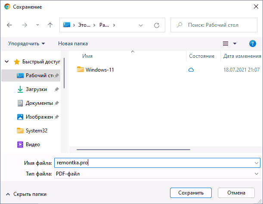This screenshot has width=263, height=204.
Task: Open Загрузки in quick access
Action: coord(36,89)
